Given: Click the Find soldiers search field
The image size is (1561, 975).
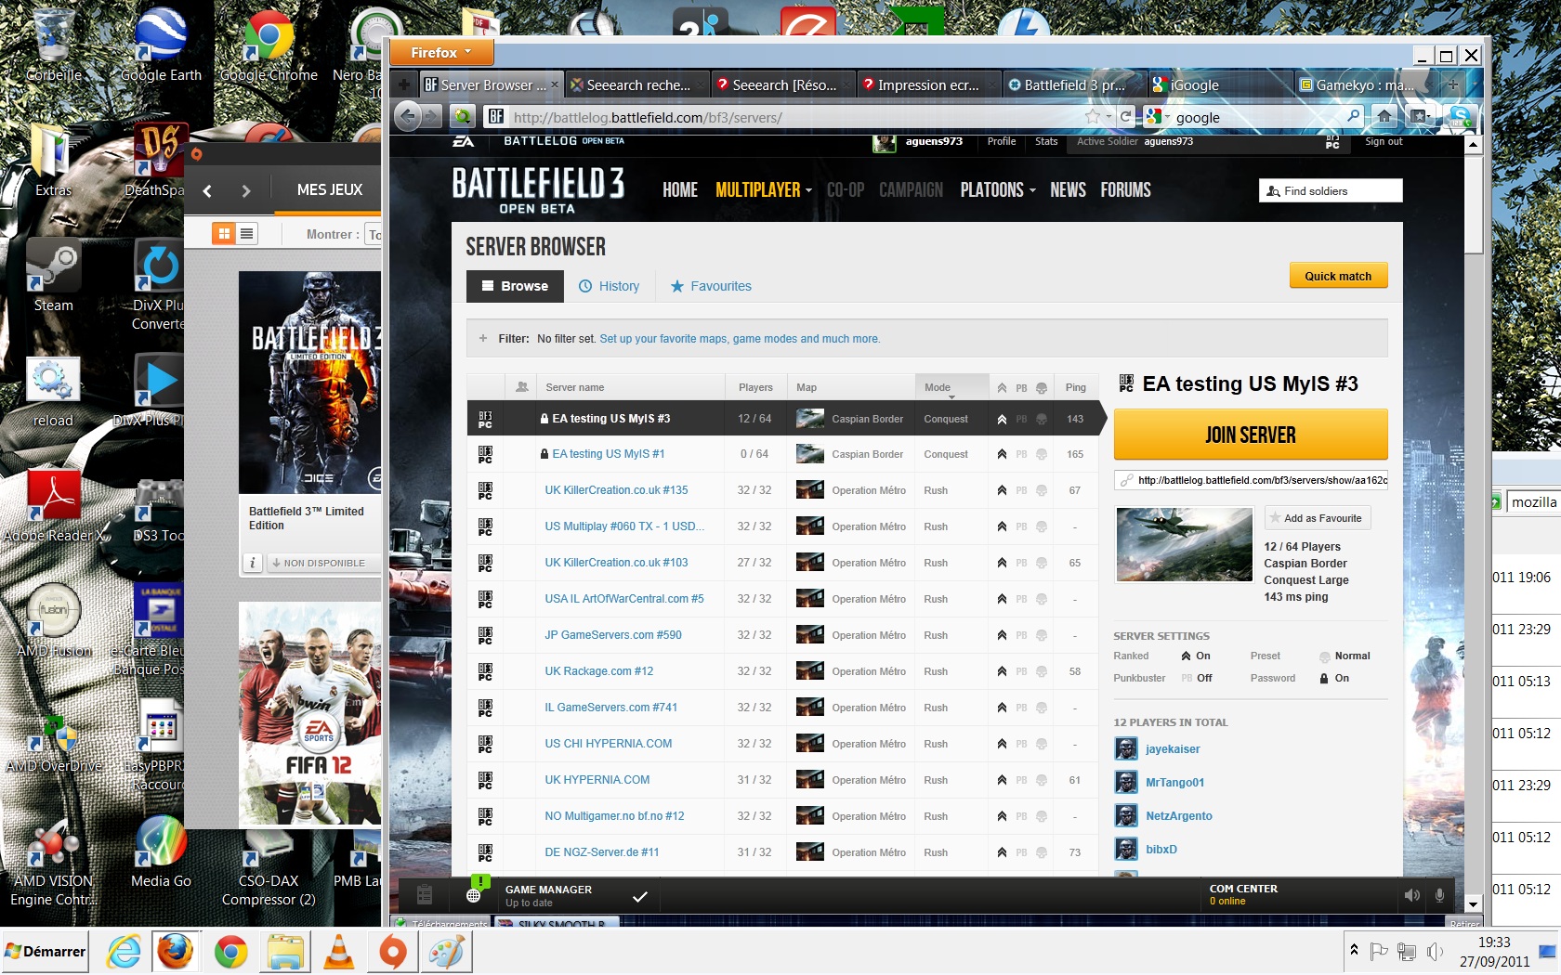Looking at the screenshot, I should pos(1331,191).
